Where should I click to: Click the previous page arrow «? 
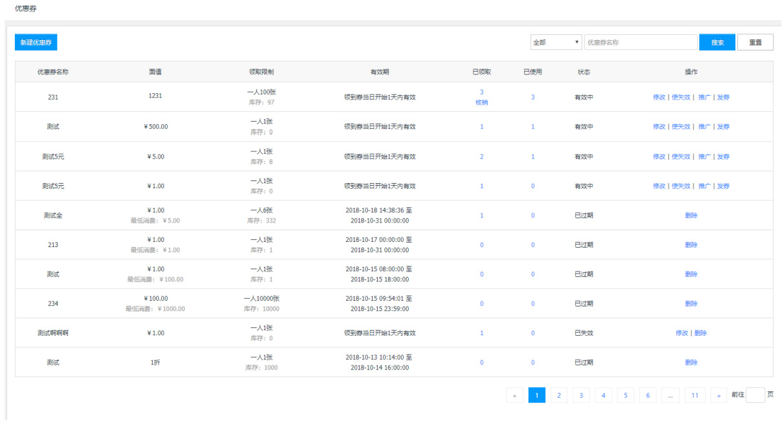(514, 395)
